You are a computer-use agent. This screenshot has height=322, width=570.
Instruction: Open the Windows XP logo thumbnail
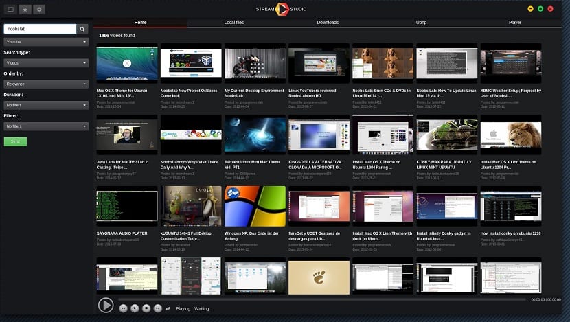click(255, 206)
